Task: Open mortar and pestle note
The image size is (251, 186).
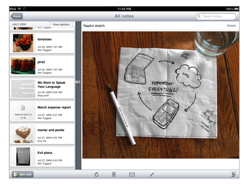Action: point(42,134)
